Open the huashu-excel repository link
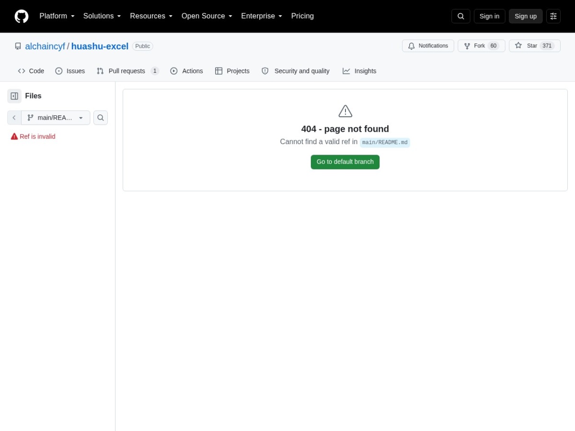The height and width of the screenshot is (431, 575). (x=100, y=46)
